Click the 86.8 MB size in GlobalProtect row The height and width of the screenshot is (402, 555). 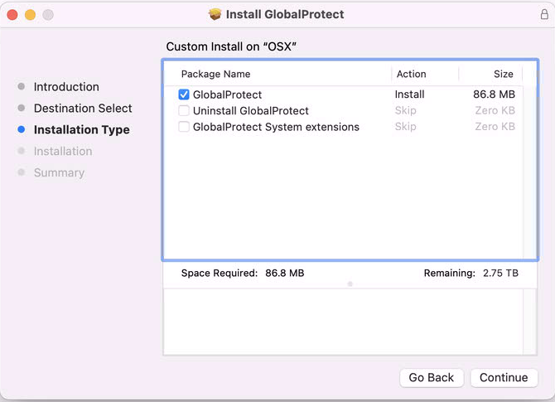(494, 94)
